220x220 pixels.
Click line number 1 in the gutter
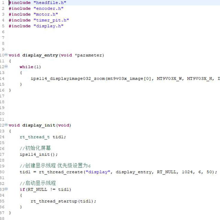(3, 3)
